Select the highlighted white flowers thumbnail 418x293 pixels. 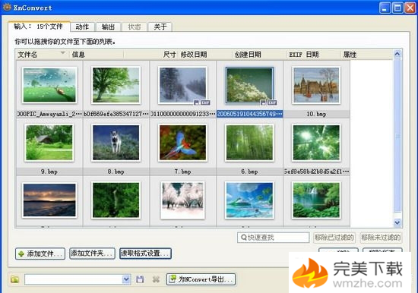coord(249,85)
